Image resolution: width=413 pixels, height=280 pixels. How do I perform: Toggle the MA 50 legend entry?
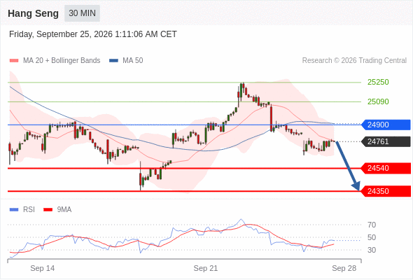(126, 61)
